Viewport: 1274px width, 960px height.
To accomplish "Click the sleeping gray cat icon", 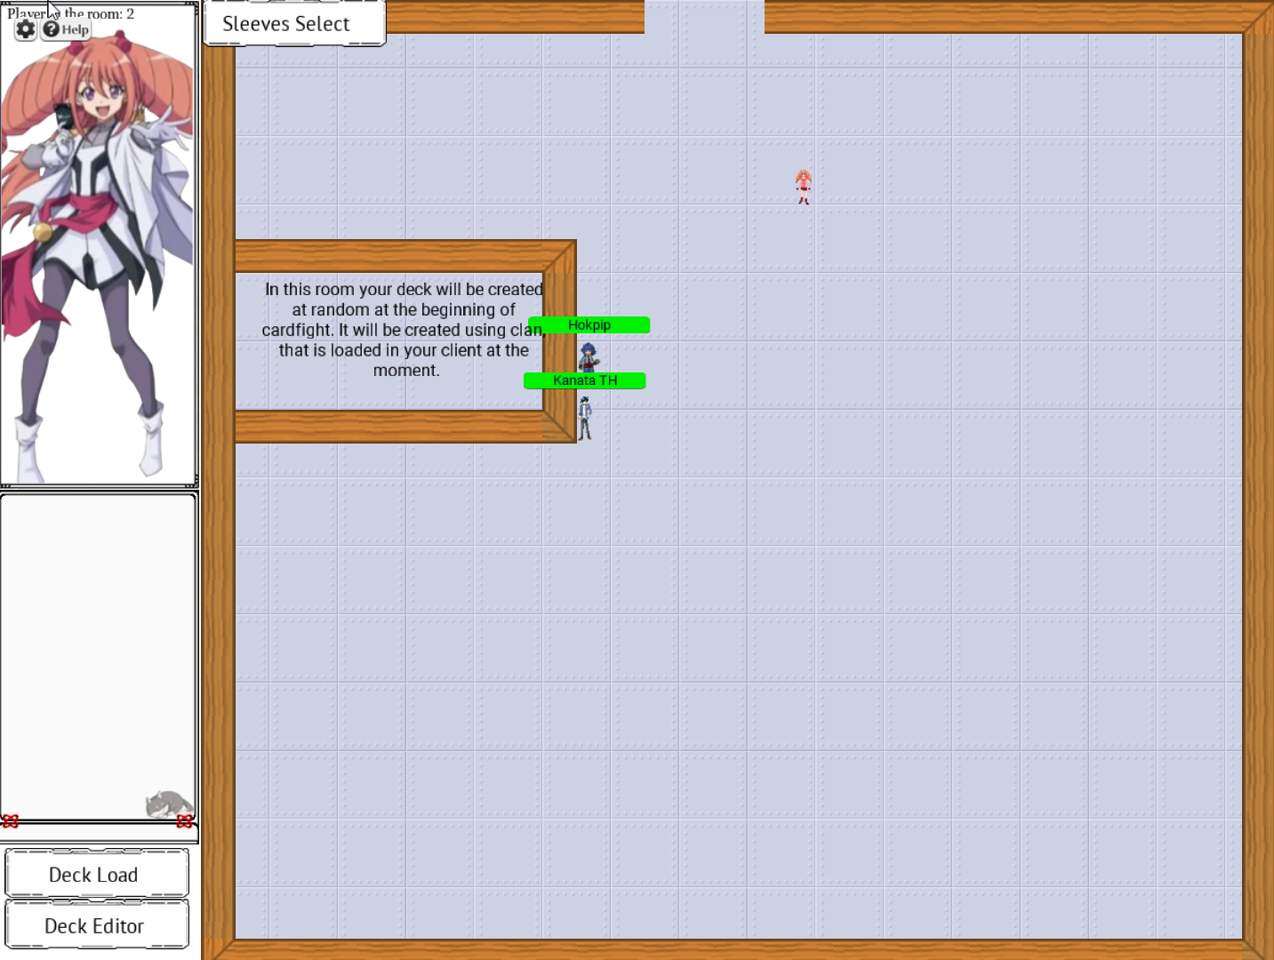I will click(x=168, y=804).
